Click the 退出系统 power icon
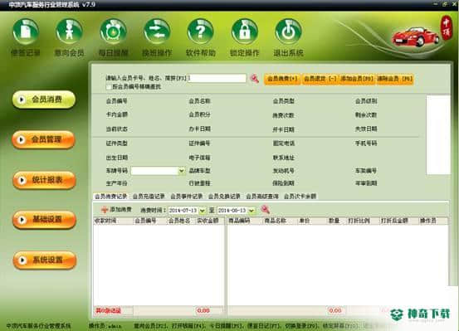459x331 pixels. tap(288, 32)
